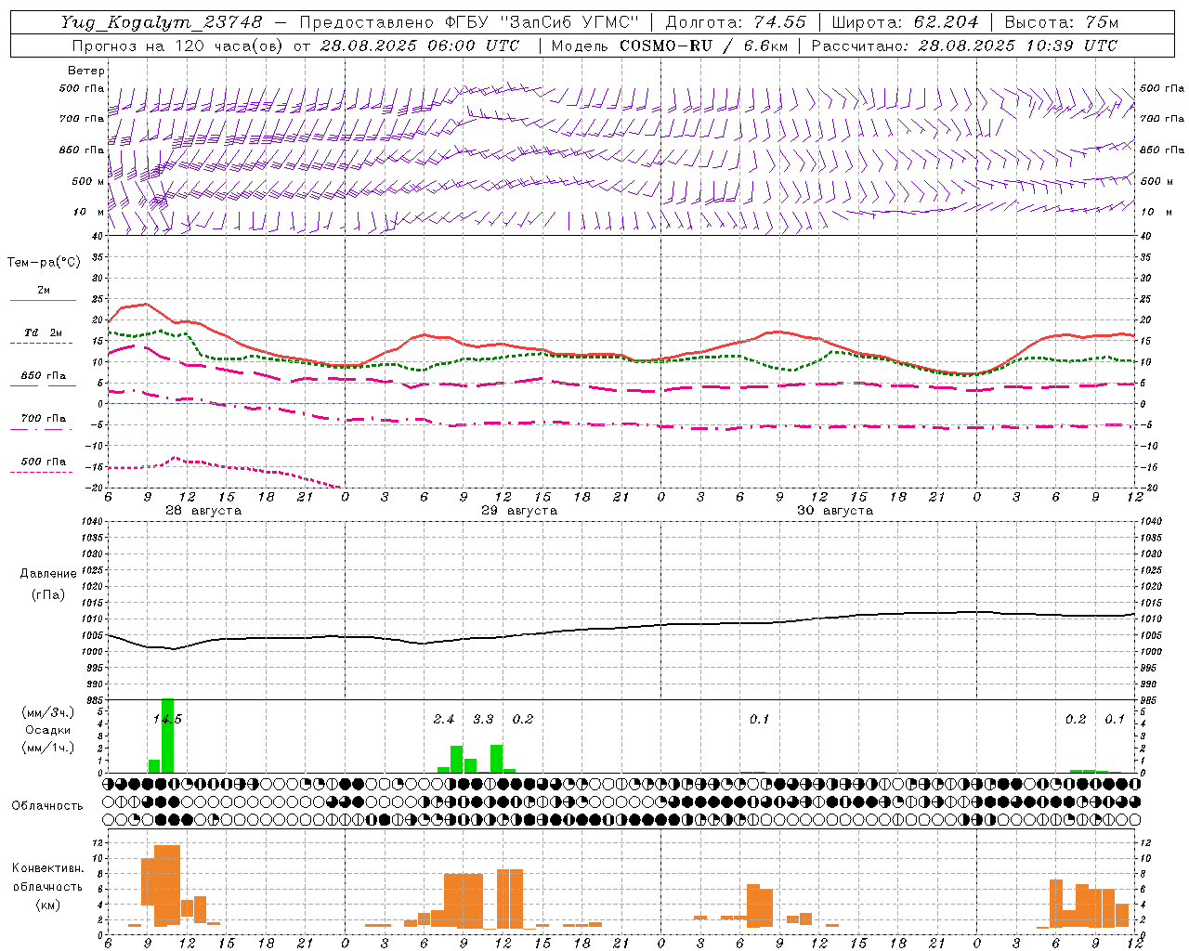Click the Тем-ра(°C) panel label
Screen dimensions: 1189x951
pyautogui.click(x=44, y=263)
